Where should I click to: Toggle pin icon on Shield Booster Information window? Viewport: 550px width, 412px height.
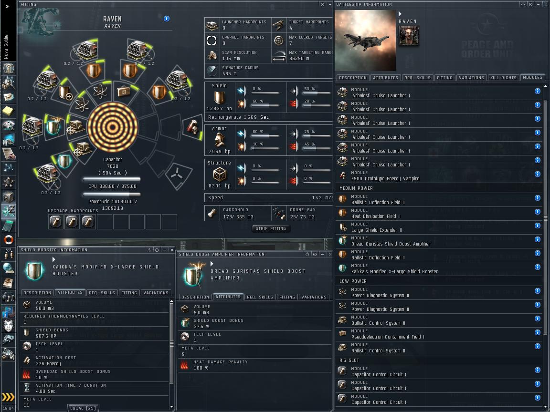(x=157, y=250)
